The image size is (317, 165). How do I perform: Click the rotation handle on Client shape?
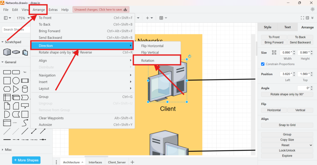point(190,56)
